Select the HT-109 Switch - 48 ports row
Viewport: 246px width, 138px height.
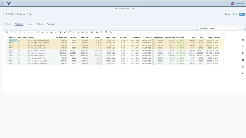pos(36,56)
